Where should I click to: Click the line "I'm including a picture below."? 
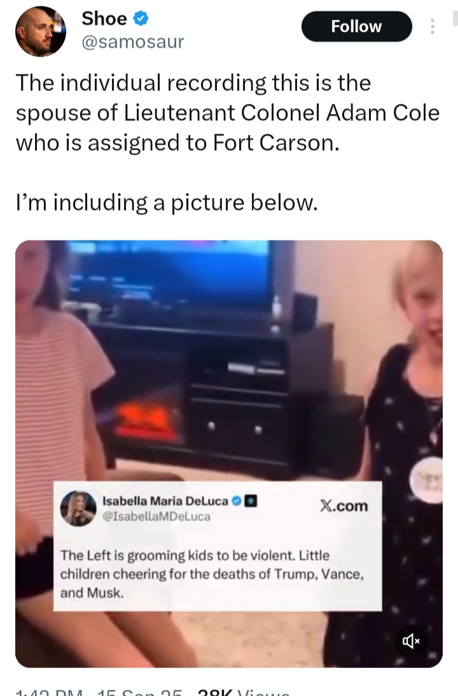[x=167, y=202]
